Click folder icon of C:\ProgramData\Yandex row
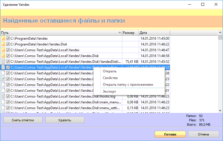This screenshot has width=223, height=141. click(x=3, y=38)
